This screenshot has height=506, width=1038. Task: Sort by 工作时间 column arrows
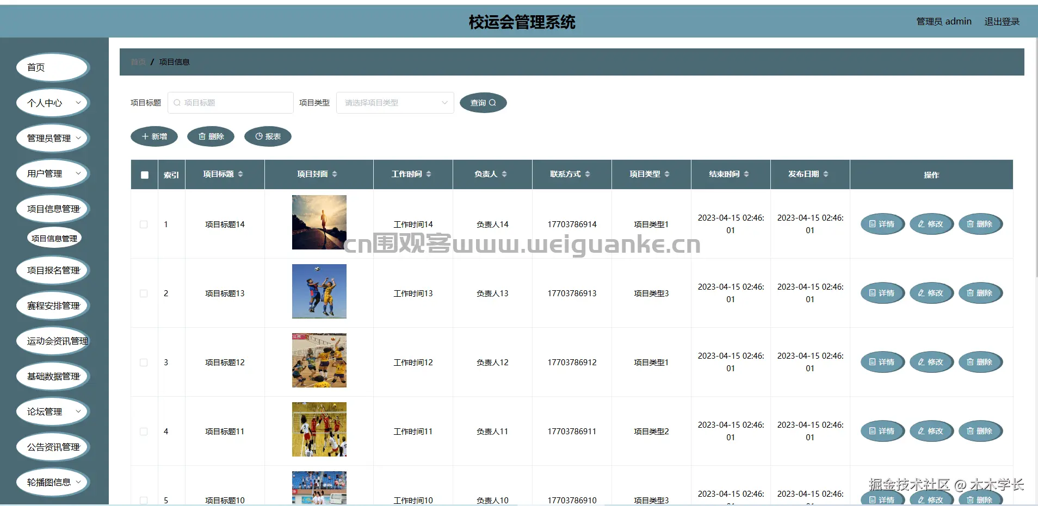[x=429, y=174]
